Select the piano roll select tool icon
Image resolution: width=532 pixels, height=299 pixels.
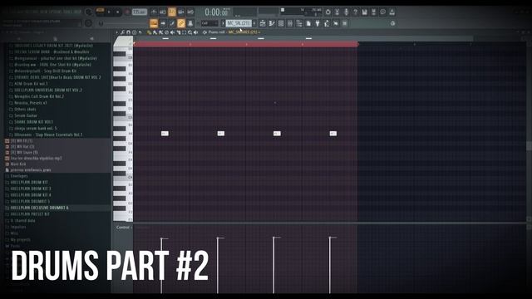point(184,32)
